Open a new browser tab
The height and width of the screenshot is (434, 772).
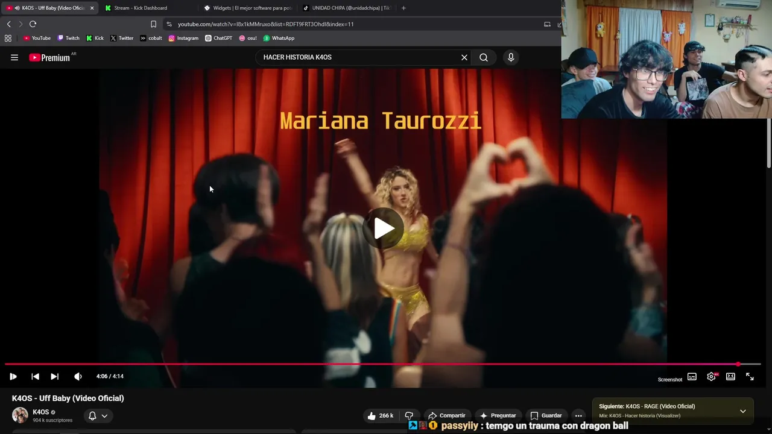[x=403, y=8]
